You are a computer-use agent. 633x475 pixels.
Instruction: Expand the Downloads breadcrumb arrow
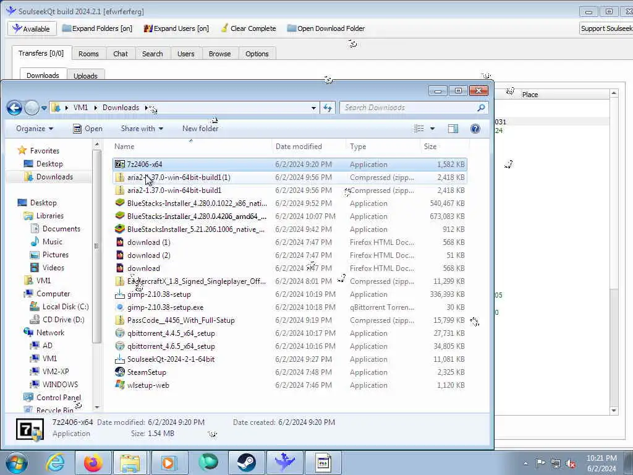click(x=146, y=108)
